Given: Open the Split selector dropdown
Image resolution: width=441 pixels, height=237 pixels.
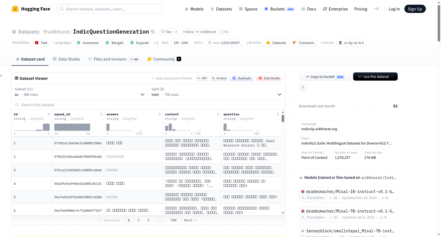Looking at the screenshot, I should 216,92.
